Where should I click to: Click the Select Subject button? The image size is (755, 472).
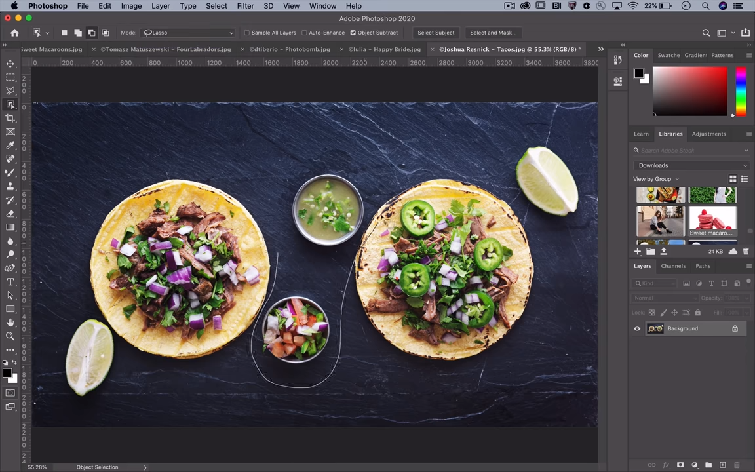point(436,33)
